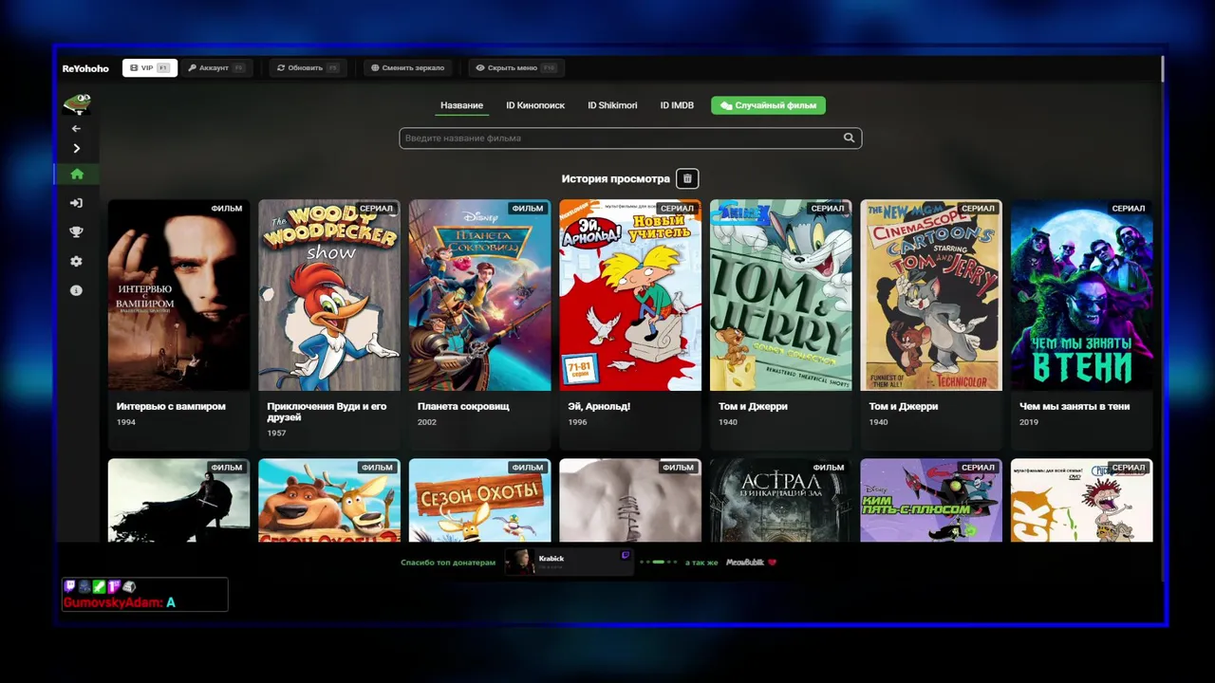Image resolution: width=1215 pixels, height=683 pixels.
Task: Click Сменить зеркало mirror button
Action: click(408, 68)
